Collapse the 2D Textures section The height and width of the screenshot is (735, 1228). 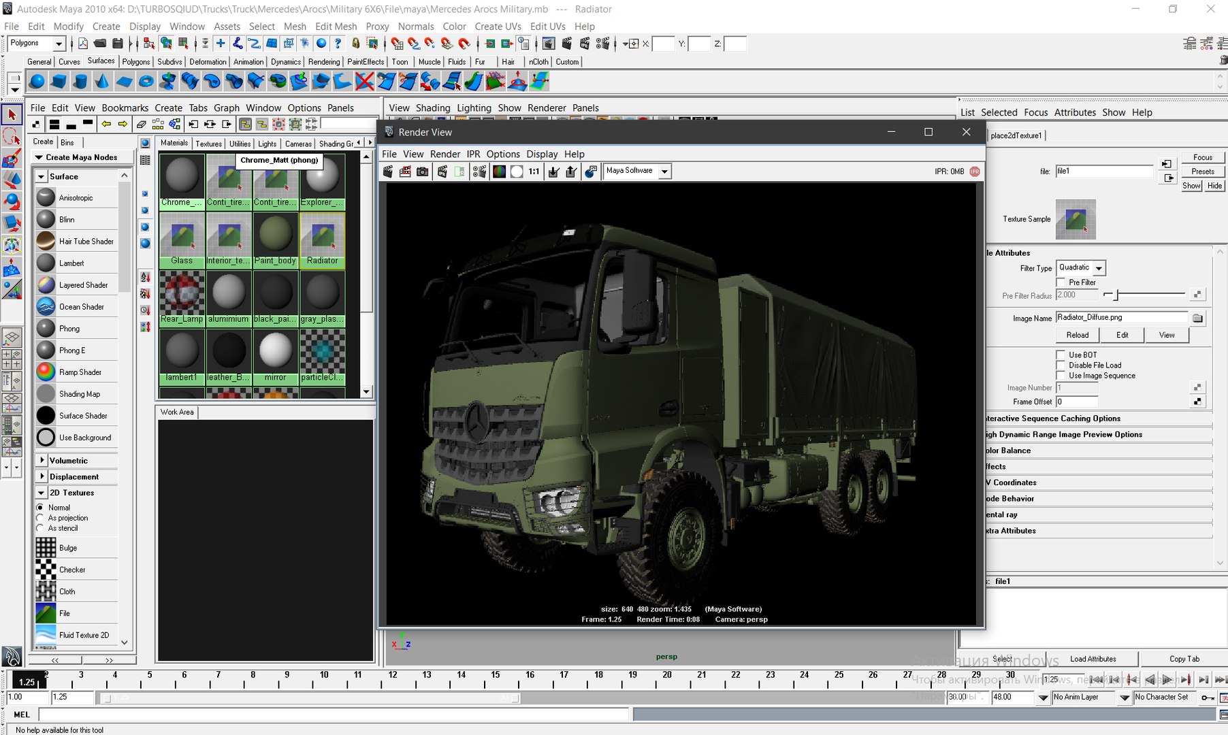pyautogui.click(x=42, y=493)
